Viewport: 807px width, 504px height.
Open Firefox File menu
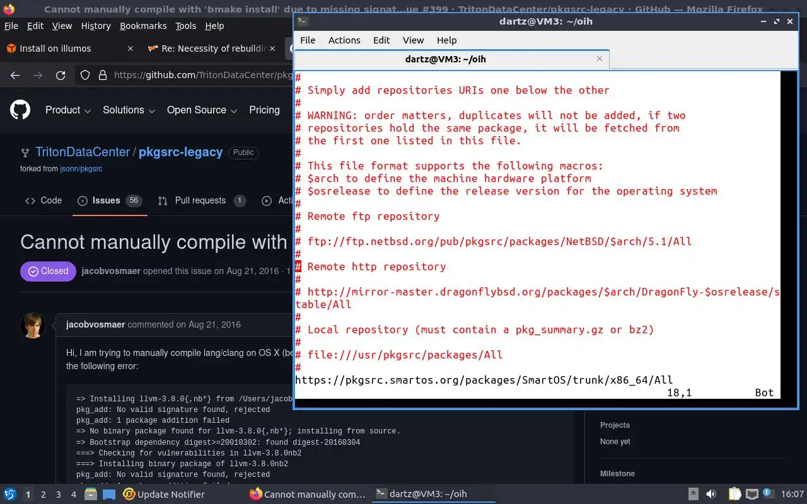[x=11, y=26]
